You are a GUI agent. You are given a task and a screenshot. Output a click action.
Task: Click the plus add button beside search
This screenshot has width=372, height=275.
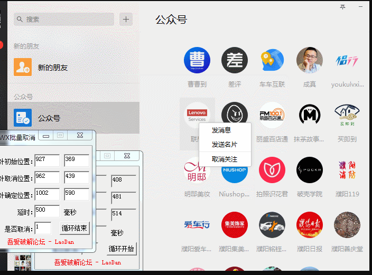point(126,20)
